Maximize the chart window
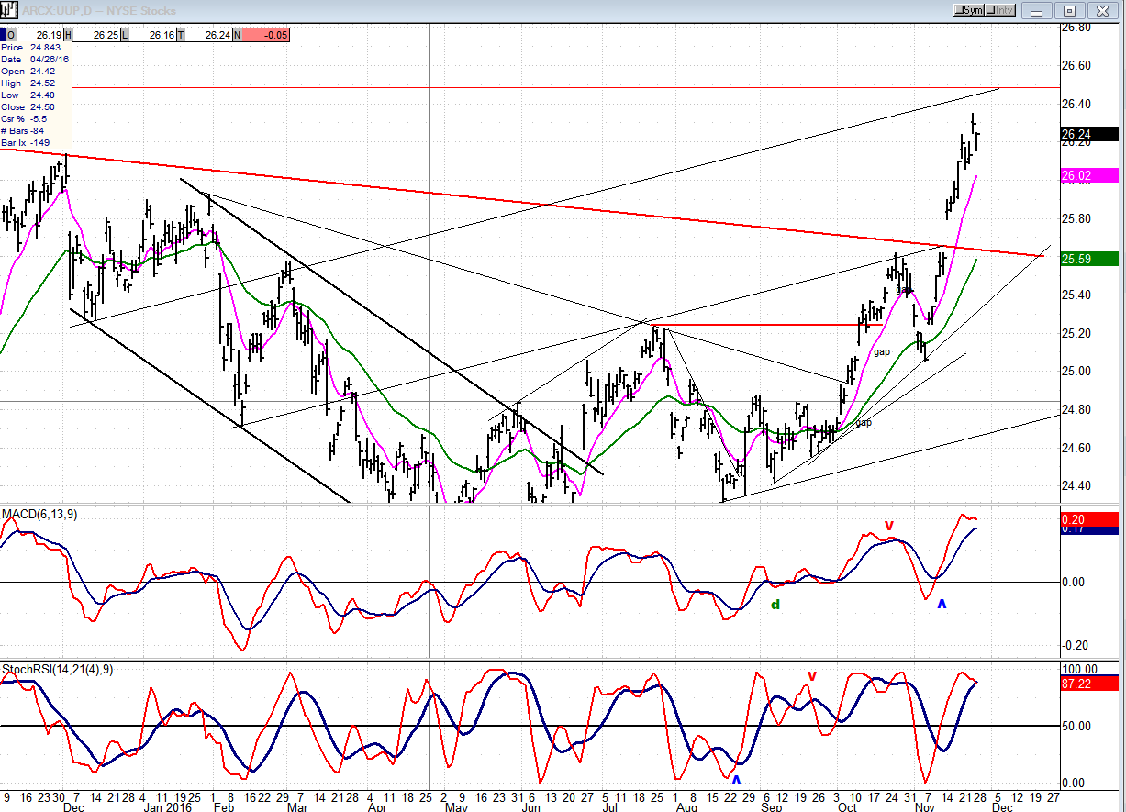The image size is (1126, 812). (1069, 10)
